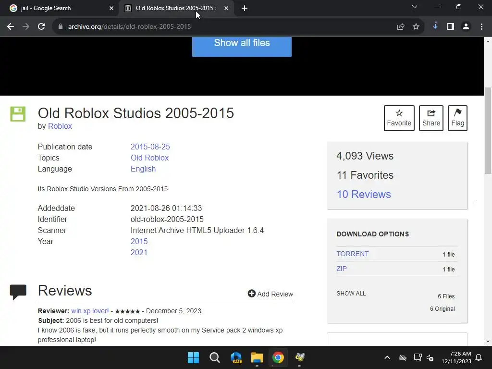Image resolution: width=492 pixels, height=369 pixels.
Task: Open the clock showing 7:28 AM
Action: tap(456, 357)
